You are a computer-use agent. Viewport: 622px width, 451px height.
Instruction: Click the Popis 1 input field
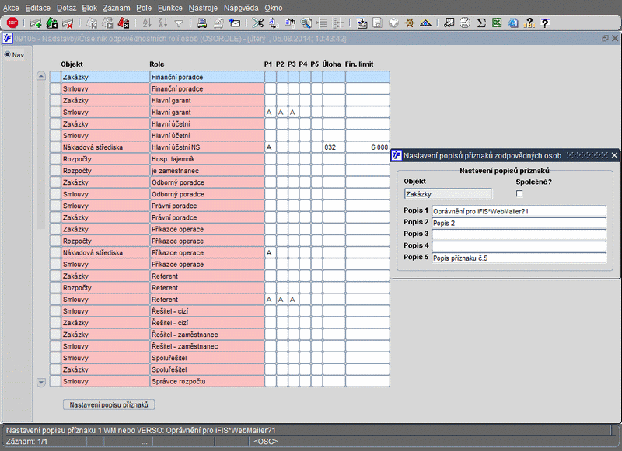click(519, 211)
